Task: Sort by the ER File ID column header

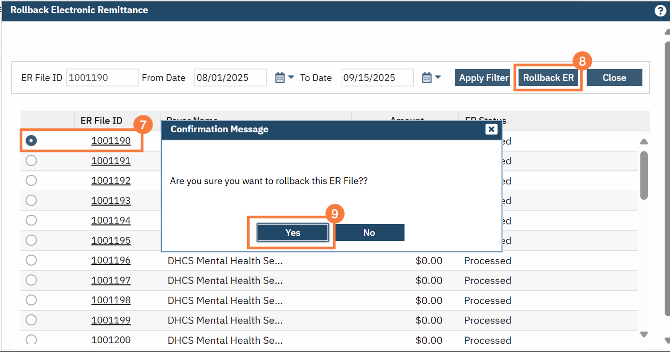Action: click(x=101, y=121)
